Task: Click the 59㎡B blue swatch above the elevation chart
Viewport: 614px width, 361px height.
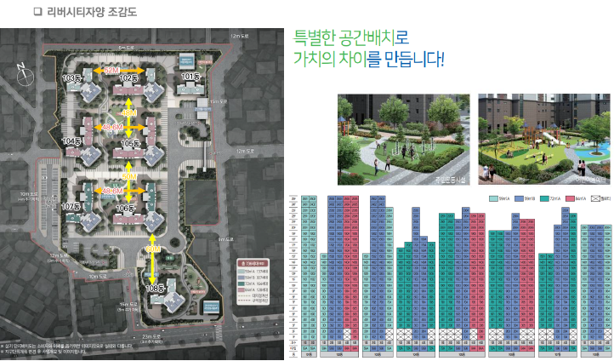Action: click(x=519, y=199)
